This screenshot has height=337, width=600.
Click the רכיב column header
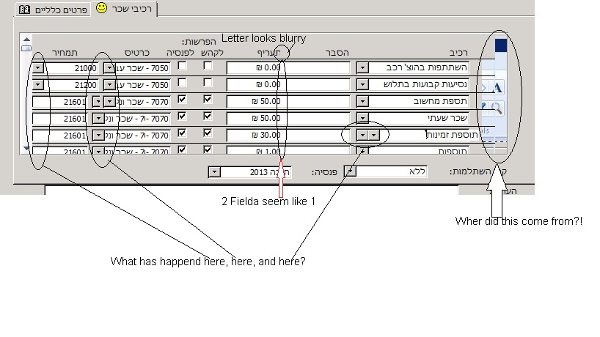tap(458, 53)
